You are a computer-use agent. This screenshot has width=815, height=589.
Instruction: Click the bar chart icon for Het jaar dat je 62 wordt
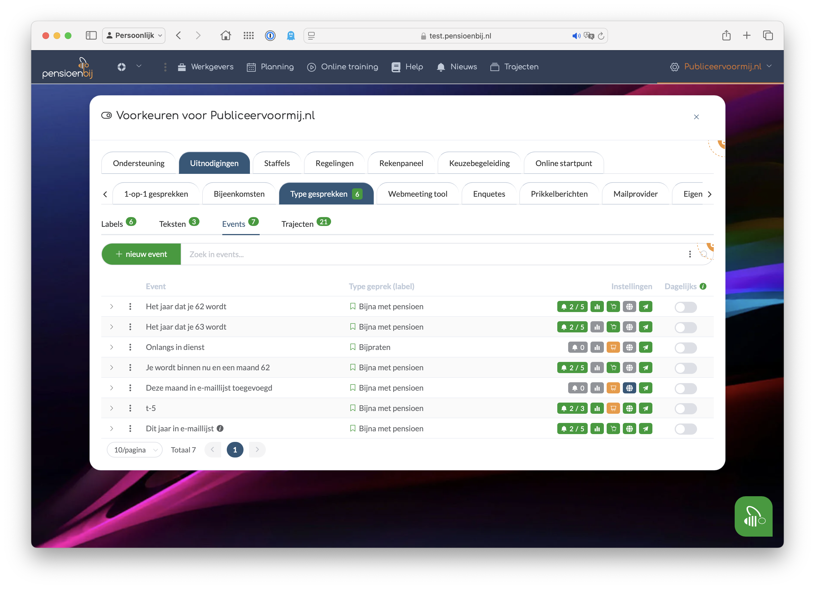[597, 307]
